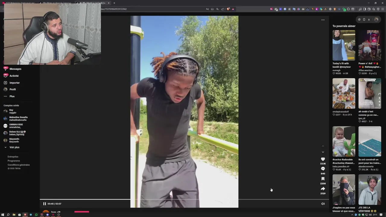Close the active TikTok browser tab
The height and width of the screenshot is (217, 386).
109,3
